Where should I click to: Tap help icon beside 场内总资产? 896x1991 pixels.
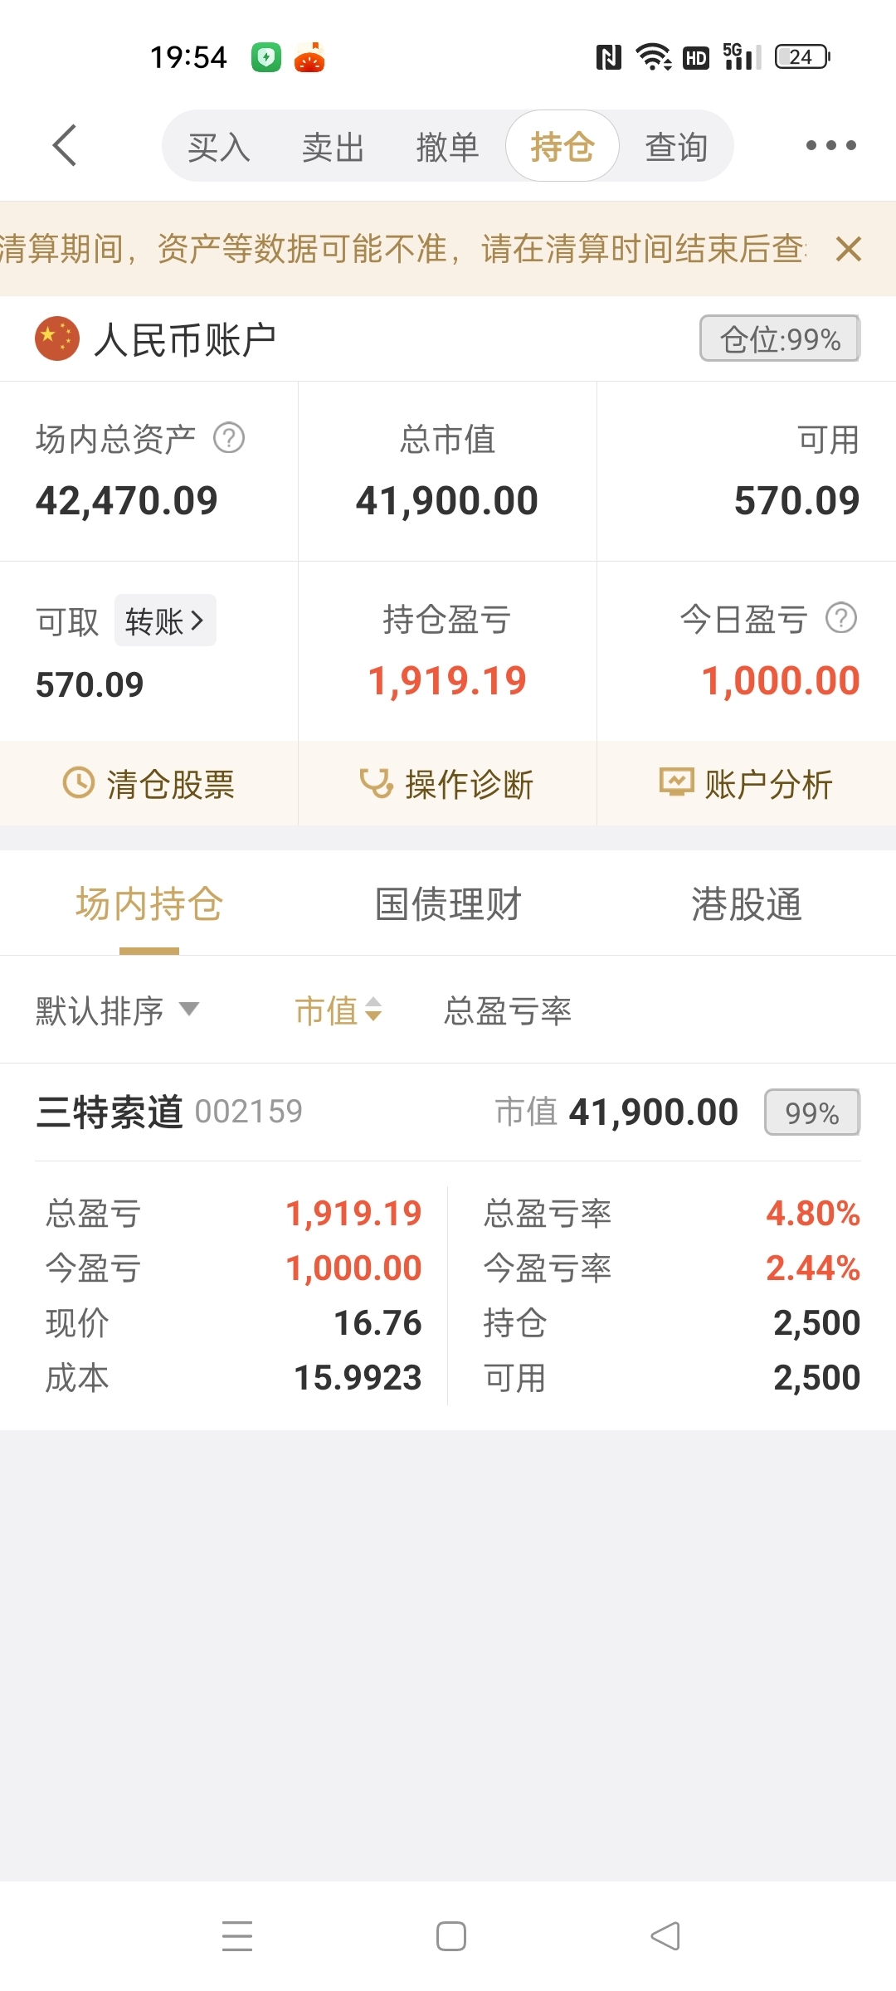(x=229, y=438)
